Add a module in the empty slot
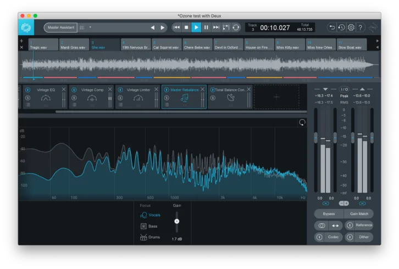 click(276, 97)
